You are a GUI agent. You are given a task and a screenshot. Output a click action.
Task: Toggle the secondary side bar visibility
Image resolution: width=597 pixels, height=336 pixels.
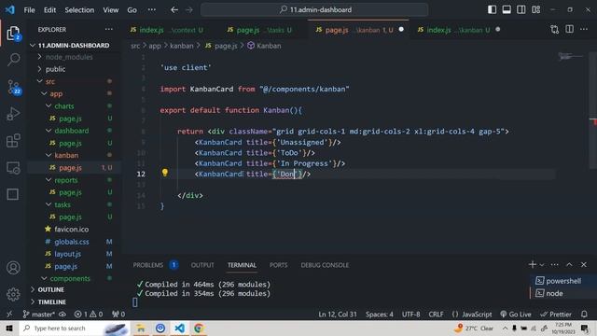(x=521, y=9)
